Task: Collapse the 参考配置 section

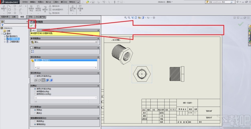Action: [98, 39]
